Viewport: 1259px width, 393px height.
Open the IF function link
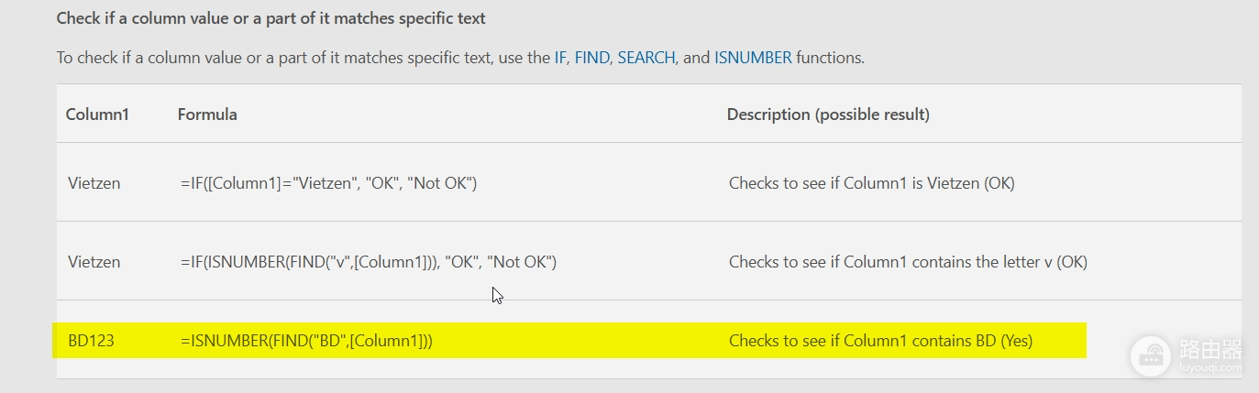(x=560, y=57)
